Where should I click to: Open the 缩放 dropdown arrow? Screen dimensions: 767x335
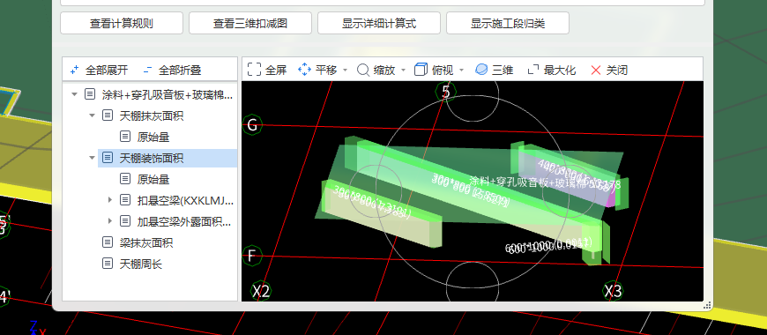(x=404, y=71)
